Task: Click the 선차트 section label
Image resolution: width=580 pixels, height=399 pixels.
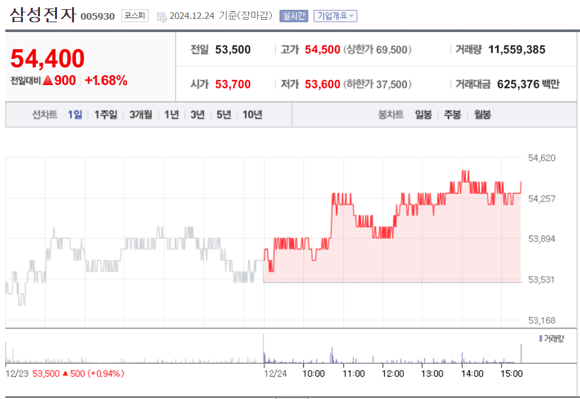Action: (x=45, y=114)
